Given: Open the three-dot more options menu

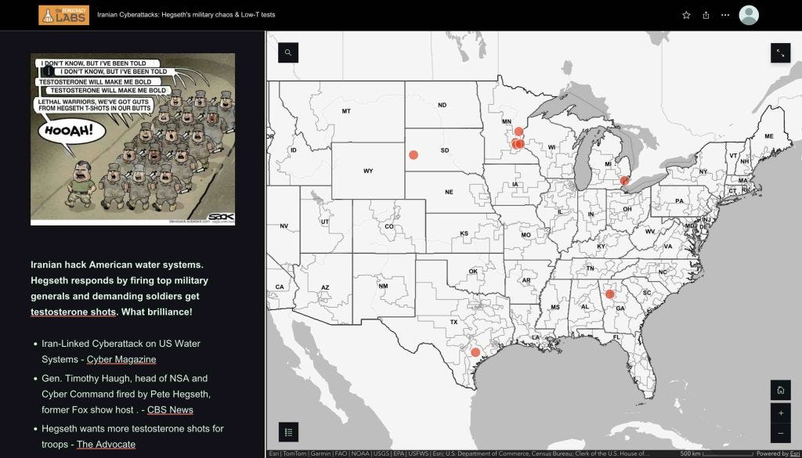Looking at the screenshot, I should 725,16.
